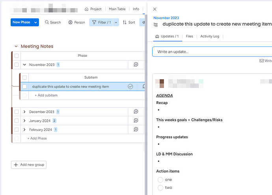Open the subitem row's update bubble icon

pos(143,86)
